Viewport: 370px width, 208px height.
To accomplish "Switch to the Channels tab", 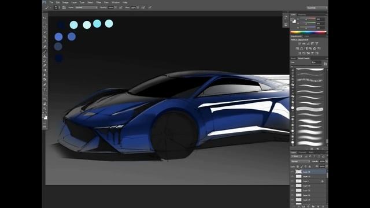I will coord(302,153).
